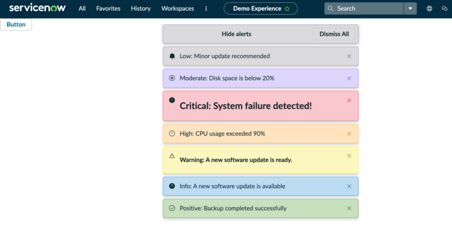Viewport: 452px width, 228px height.
Task: Click the Critical alert exclamation icon
Action: click(x=172, y=100)
